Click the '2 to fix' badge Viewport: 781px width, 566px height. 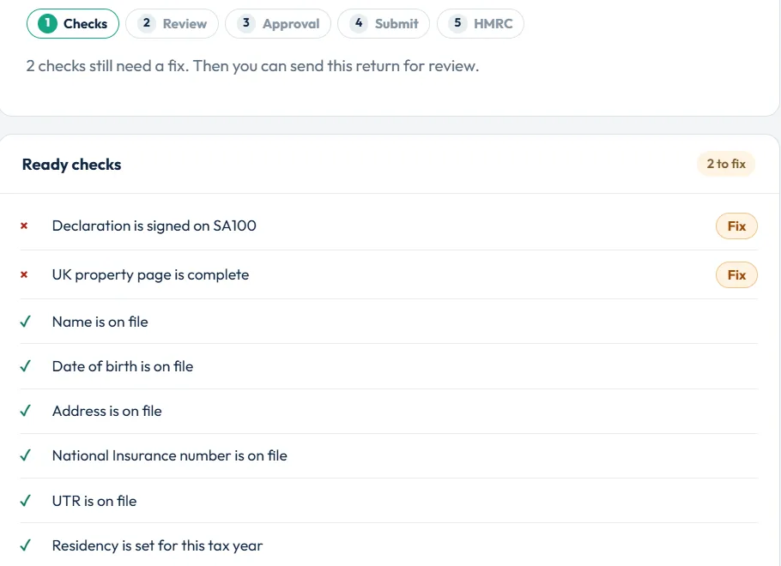pos(726,164)
